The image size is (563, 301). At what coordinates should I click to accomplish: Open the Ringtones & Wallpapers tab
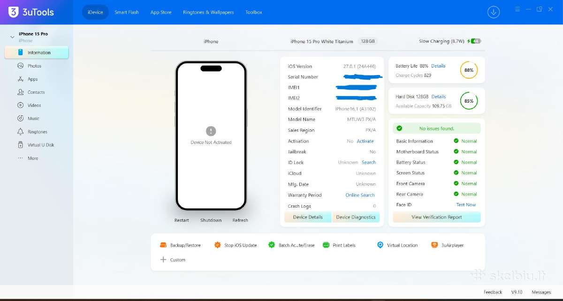pyautogui.click(x=208, y=12)
